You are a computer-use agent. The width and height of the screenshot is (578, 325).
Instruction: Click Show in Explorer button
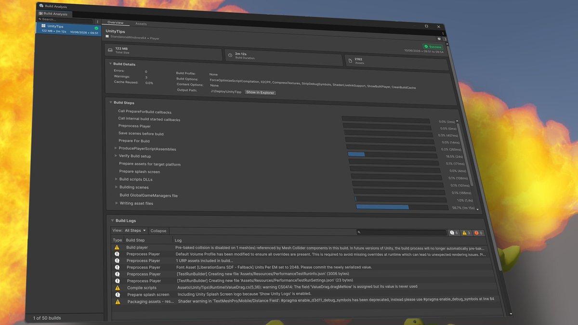(260, 92)
